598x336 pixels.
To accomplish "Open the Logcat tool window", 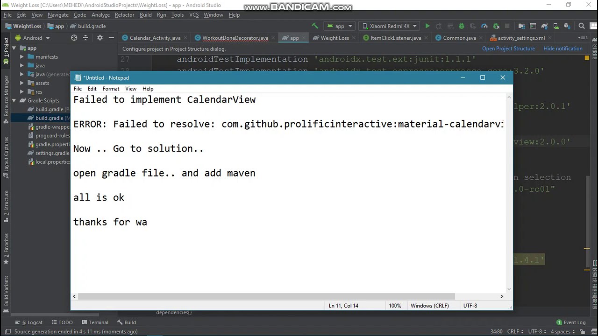I will [29, 322].
